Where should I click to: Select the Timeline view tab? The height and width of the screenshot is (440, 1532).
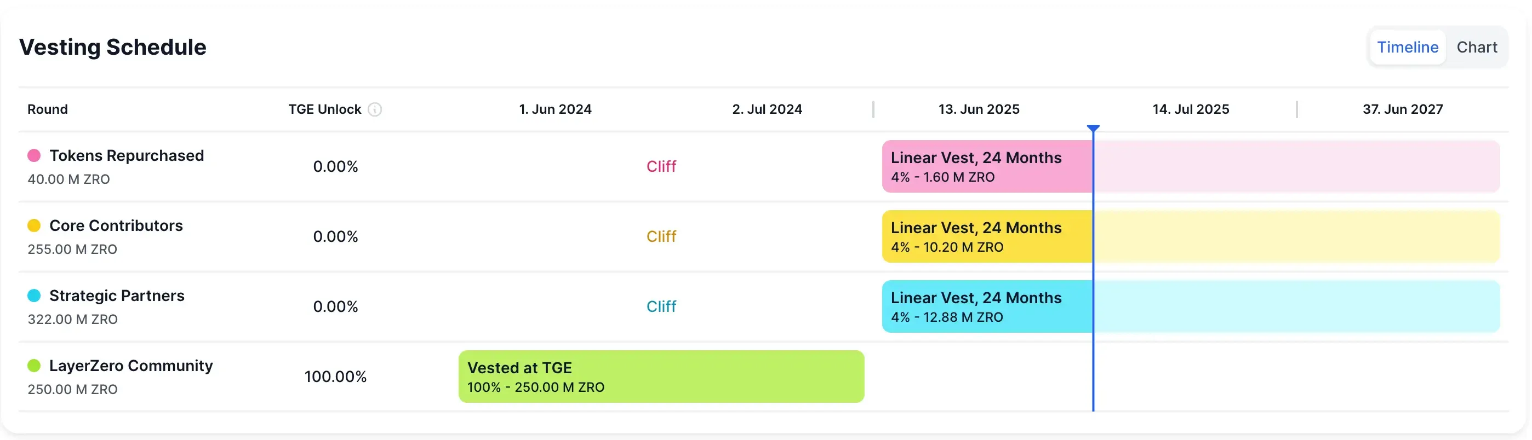[x=1407, y=47]
